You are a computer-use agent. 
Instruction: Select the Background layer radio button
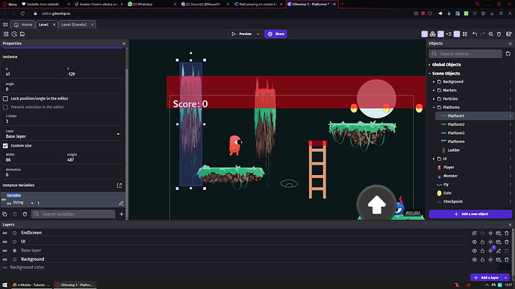point(14,259)
